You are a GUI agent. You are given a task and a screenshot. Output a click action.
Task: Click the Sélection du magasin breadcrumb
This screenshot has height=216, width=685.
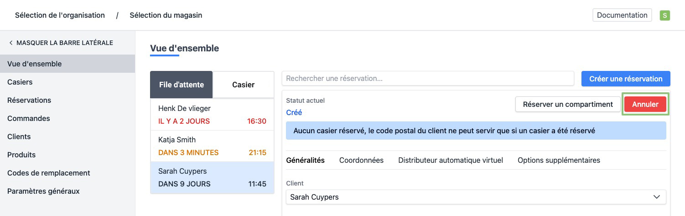tap(166, 15)
